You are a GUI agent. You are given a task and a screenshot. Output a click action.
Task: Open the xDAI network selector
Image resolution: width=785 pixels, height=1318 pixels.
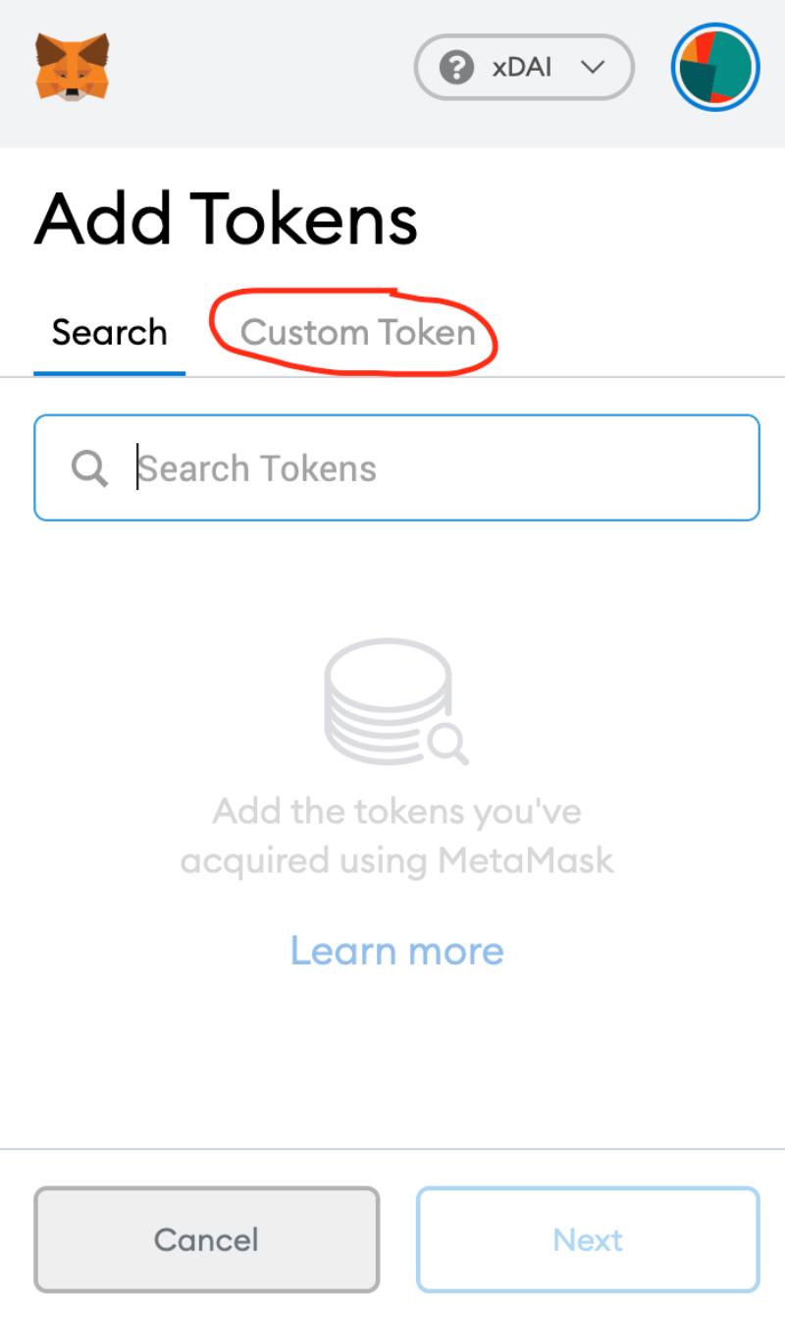point(524,68)
